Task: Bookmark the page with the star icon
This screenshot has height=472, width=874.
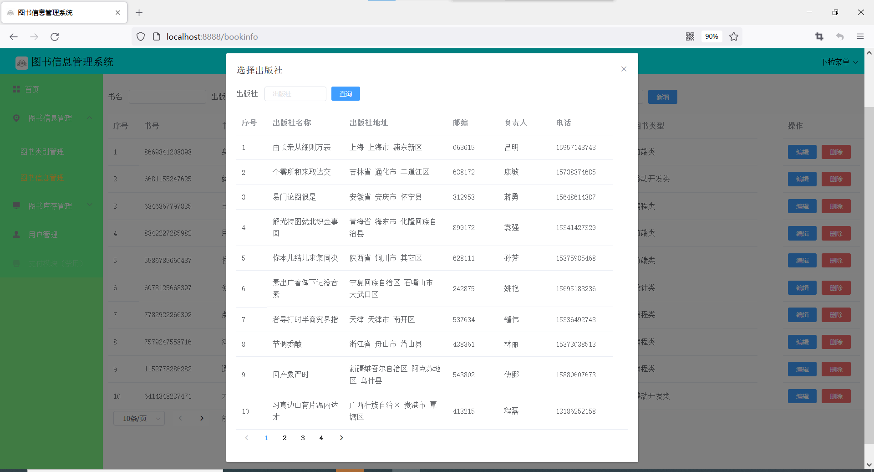Action: (x=734, y=36)
